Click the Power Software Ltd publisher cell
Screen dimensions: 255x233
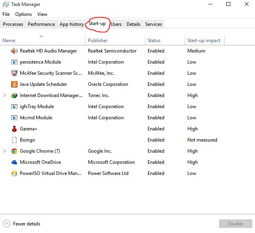pos(108,173)
